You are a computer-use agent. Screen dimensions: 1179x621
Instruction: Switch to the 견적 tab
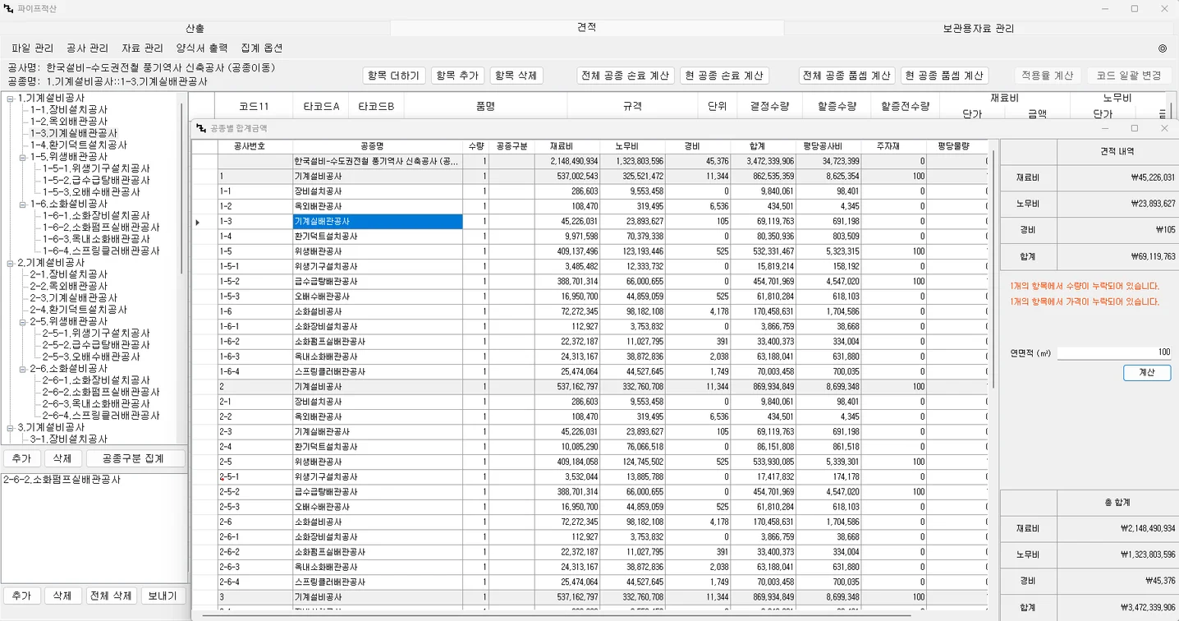click(587, 27)
